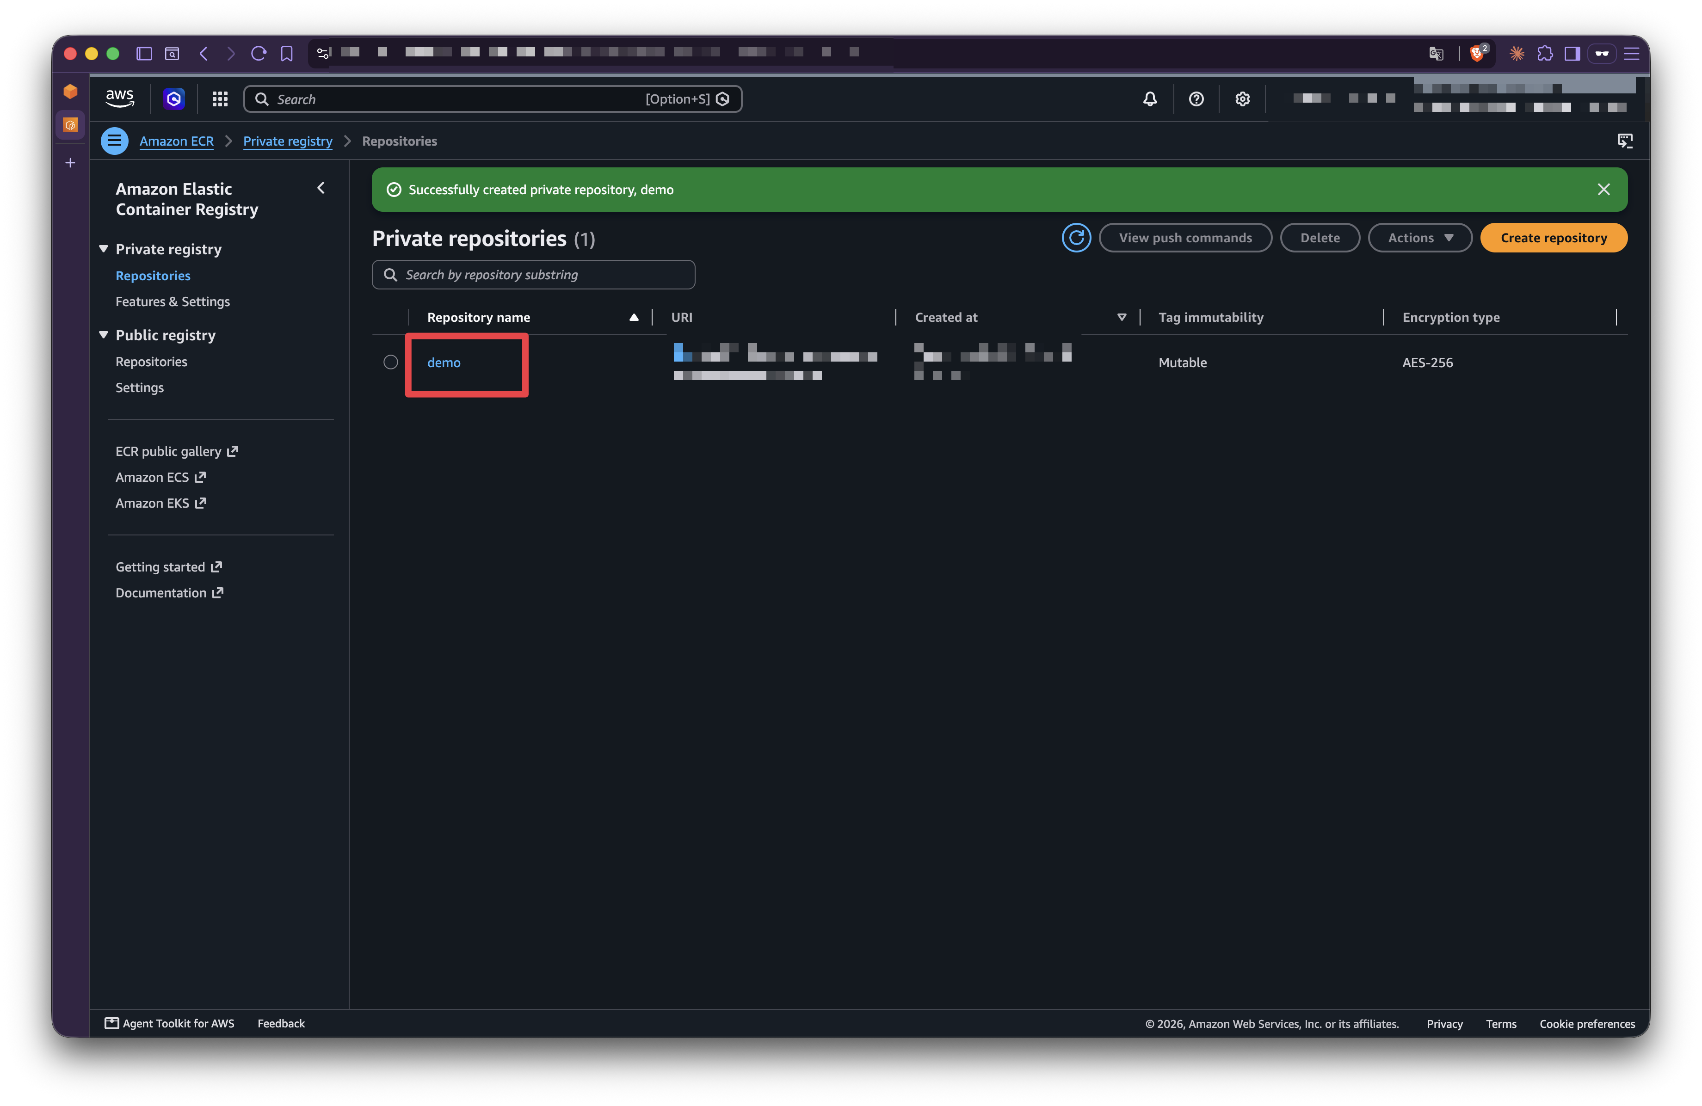1702x1106 pixels.
Task: Toggle the browser side panel icon
Action: point(1572,54)
